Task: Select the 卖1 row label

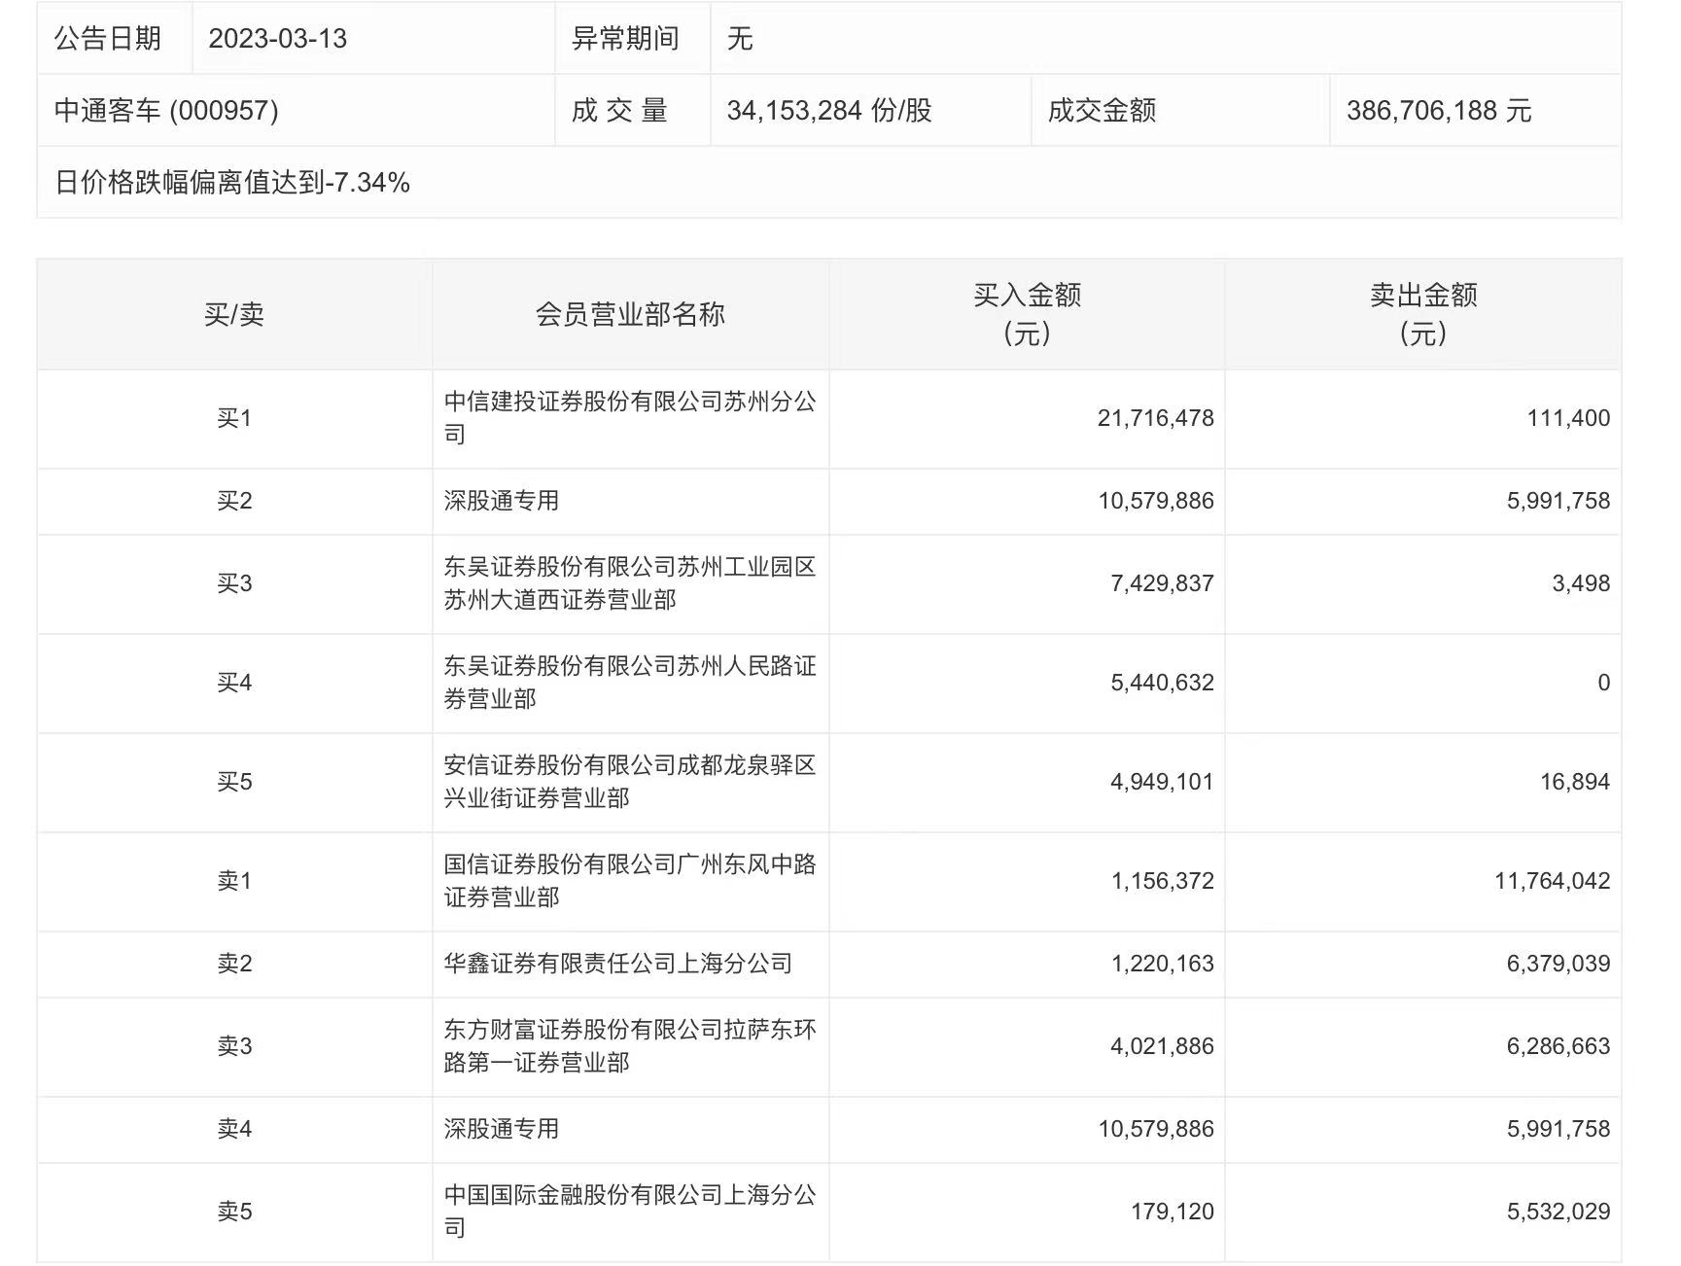Action: [234, 881]
